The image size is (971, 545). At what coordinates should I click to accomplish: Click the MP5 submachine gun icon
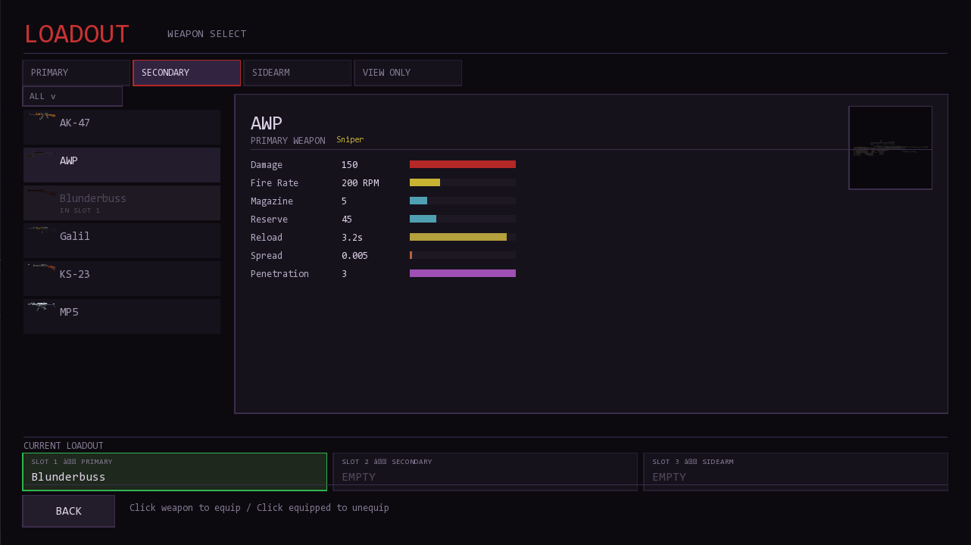coord(42,306)
